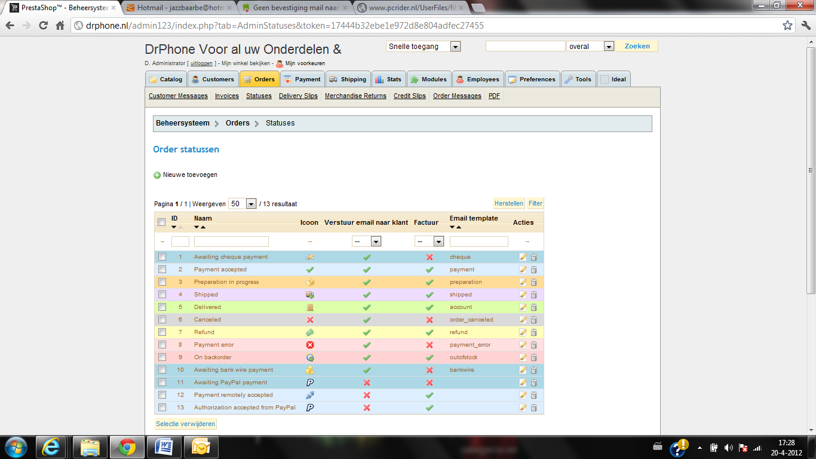Image resolution: width=816 pixels, height=459 pixels.
Task: Select checkbox for On backorder
Action: point(162,357)
